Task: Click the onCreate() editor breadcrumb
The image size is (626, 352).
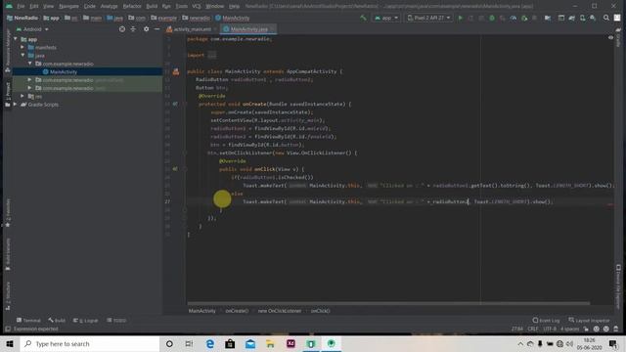Action: point(237,311)
